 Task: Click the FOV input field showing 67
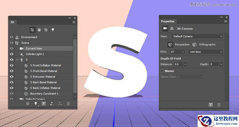coord(175,52)
